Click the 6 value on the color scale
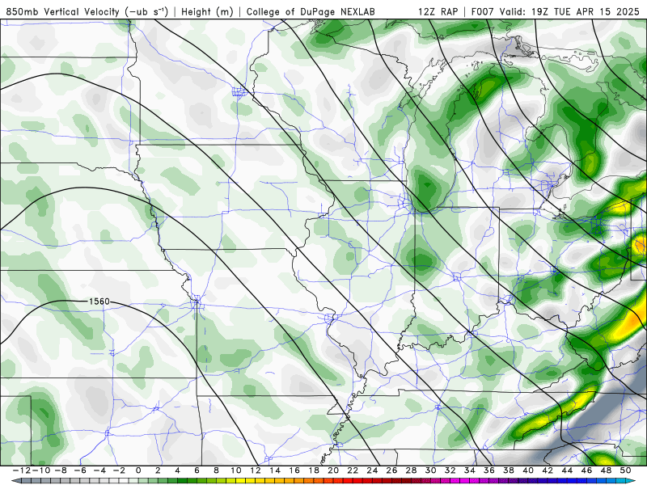 pyautogui.click(x=197, y=470)
